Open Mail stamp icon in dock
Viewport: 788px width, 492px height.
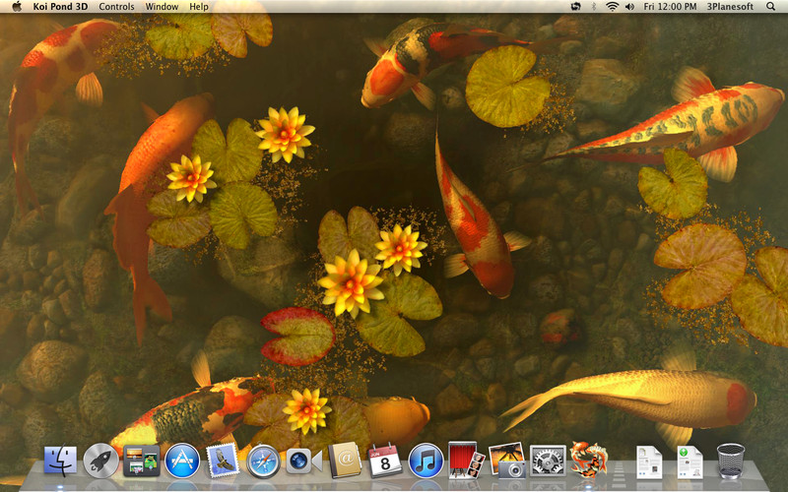223,460
